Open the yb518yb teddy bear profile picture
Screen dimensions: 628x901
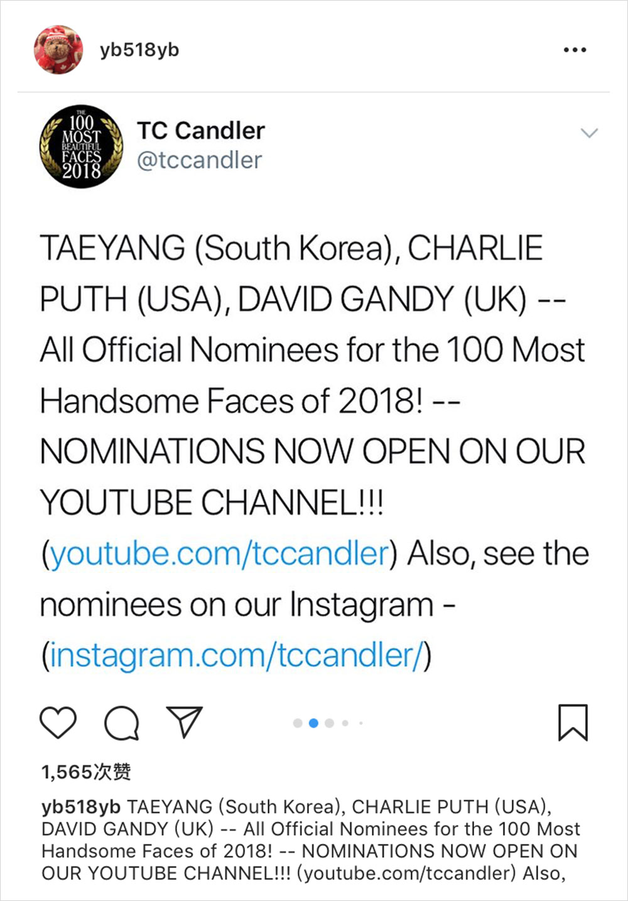(x=58, y=50)
